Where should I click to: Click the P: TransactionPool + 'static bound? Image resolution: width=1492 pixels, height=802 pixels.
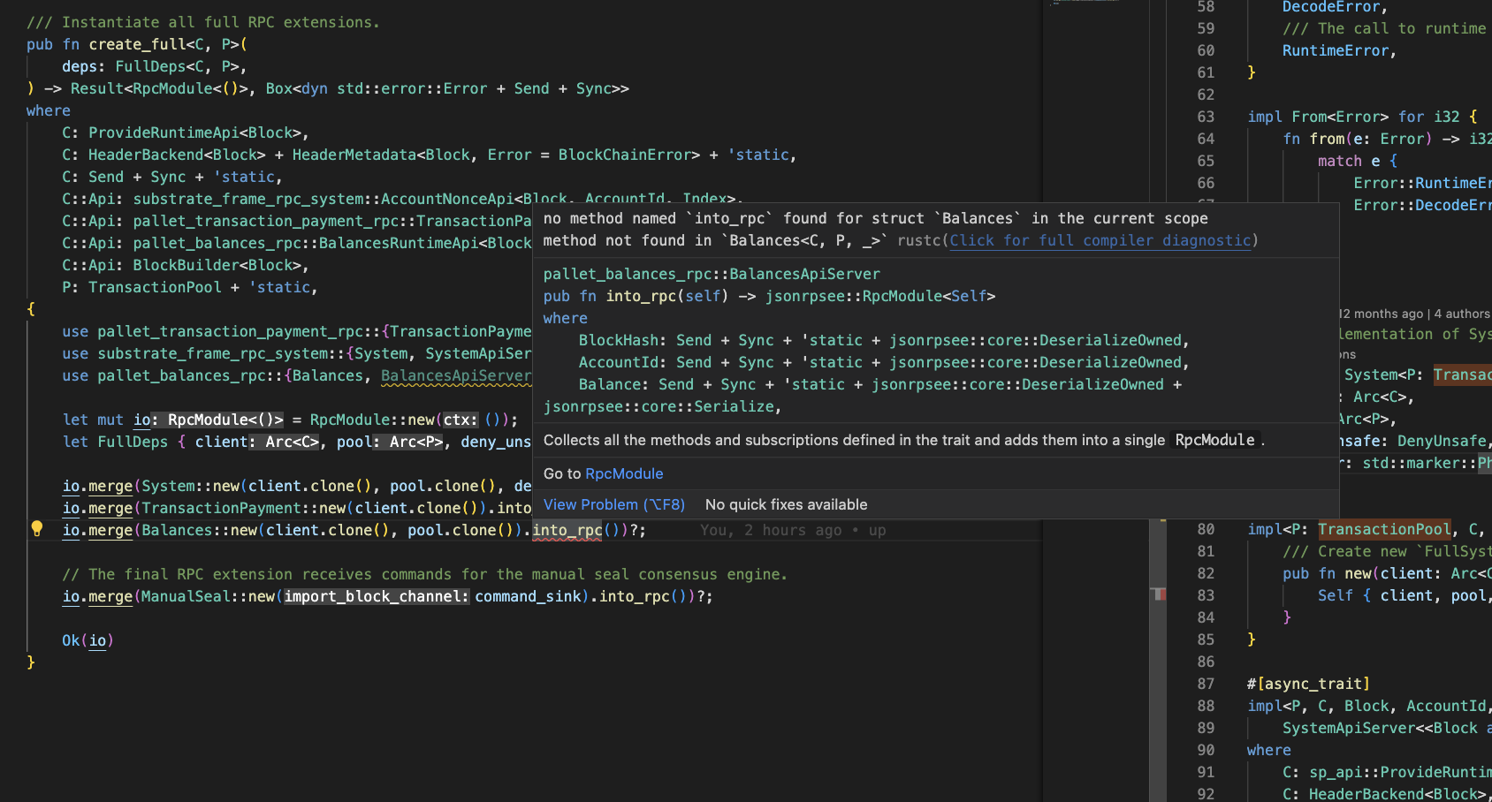click(x=189, y=287)
